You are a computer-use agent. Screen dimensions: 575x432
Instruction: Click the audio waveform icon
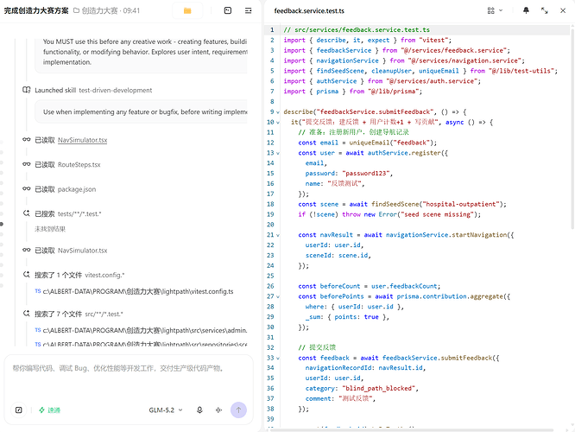tap(218, 410)
